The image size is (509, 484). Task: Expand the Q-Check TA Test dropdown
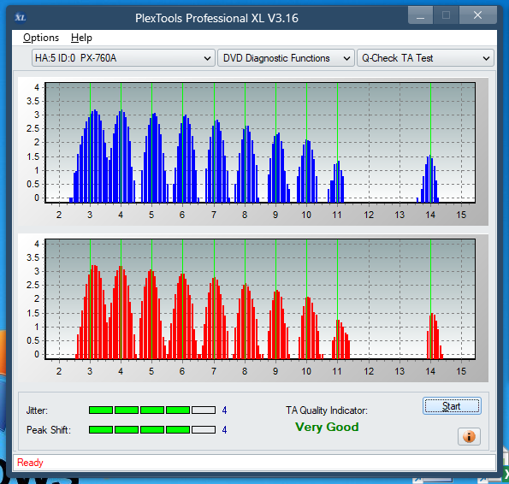click(425, 58)
